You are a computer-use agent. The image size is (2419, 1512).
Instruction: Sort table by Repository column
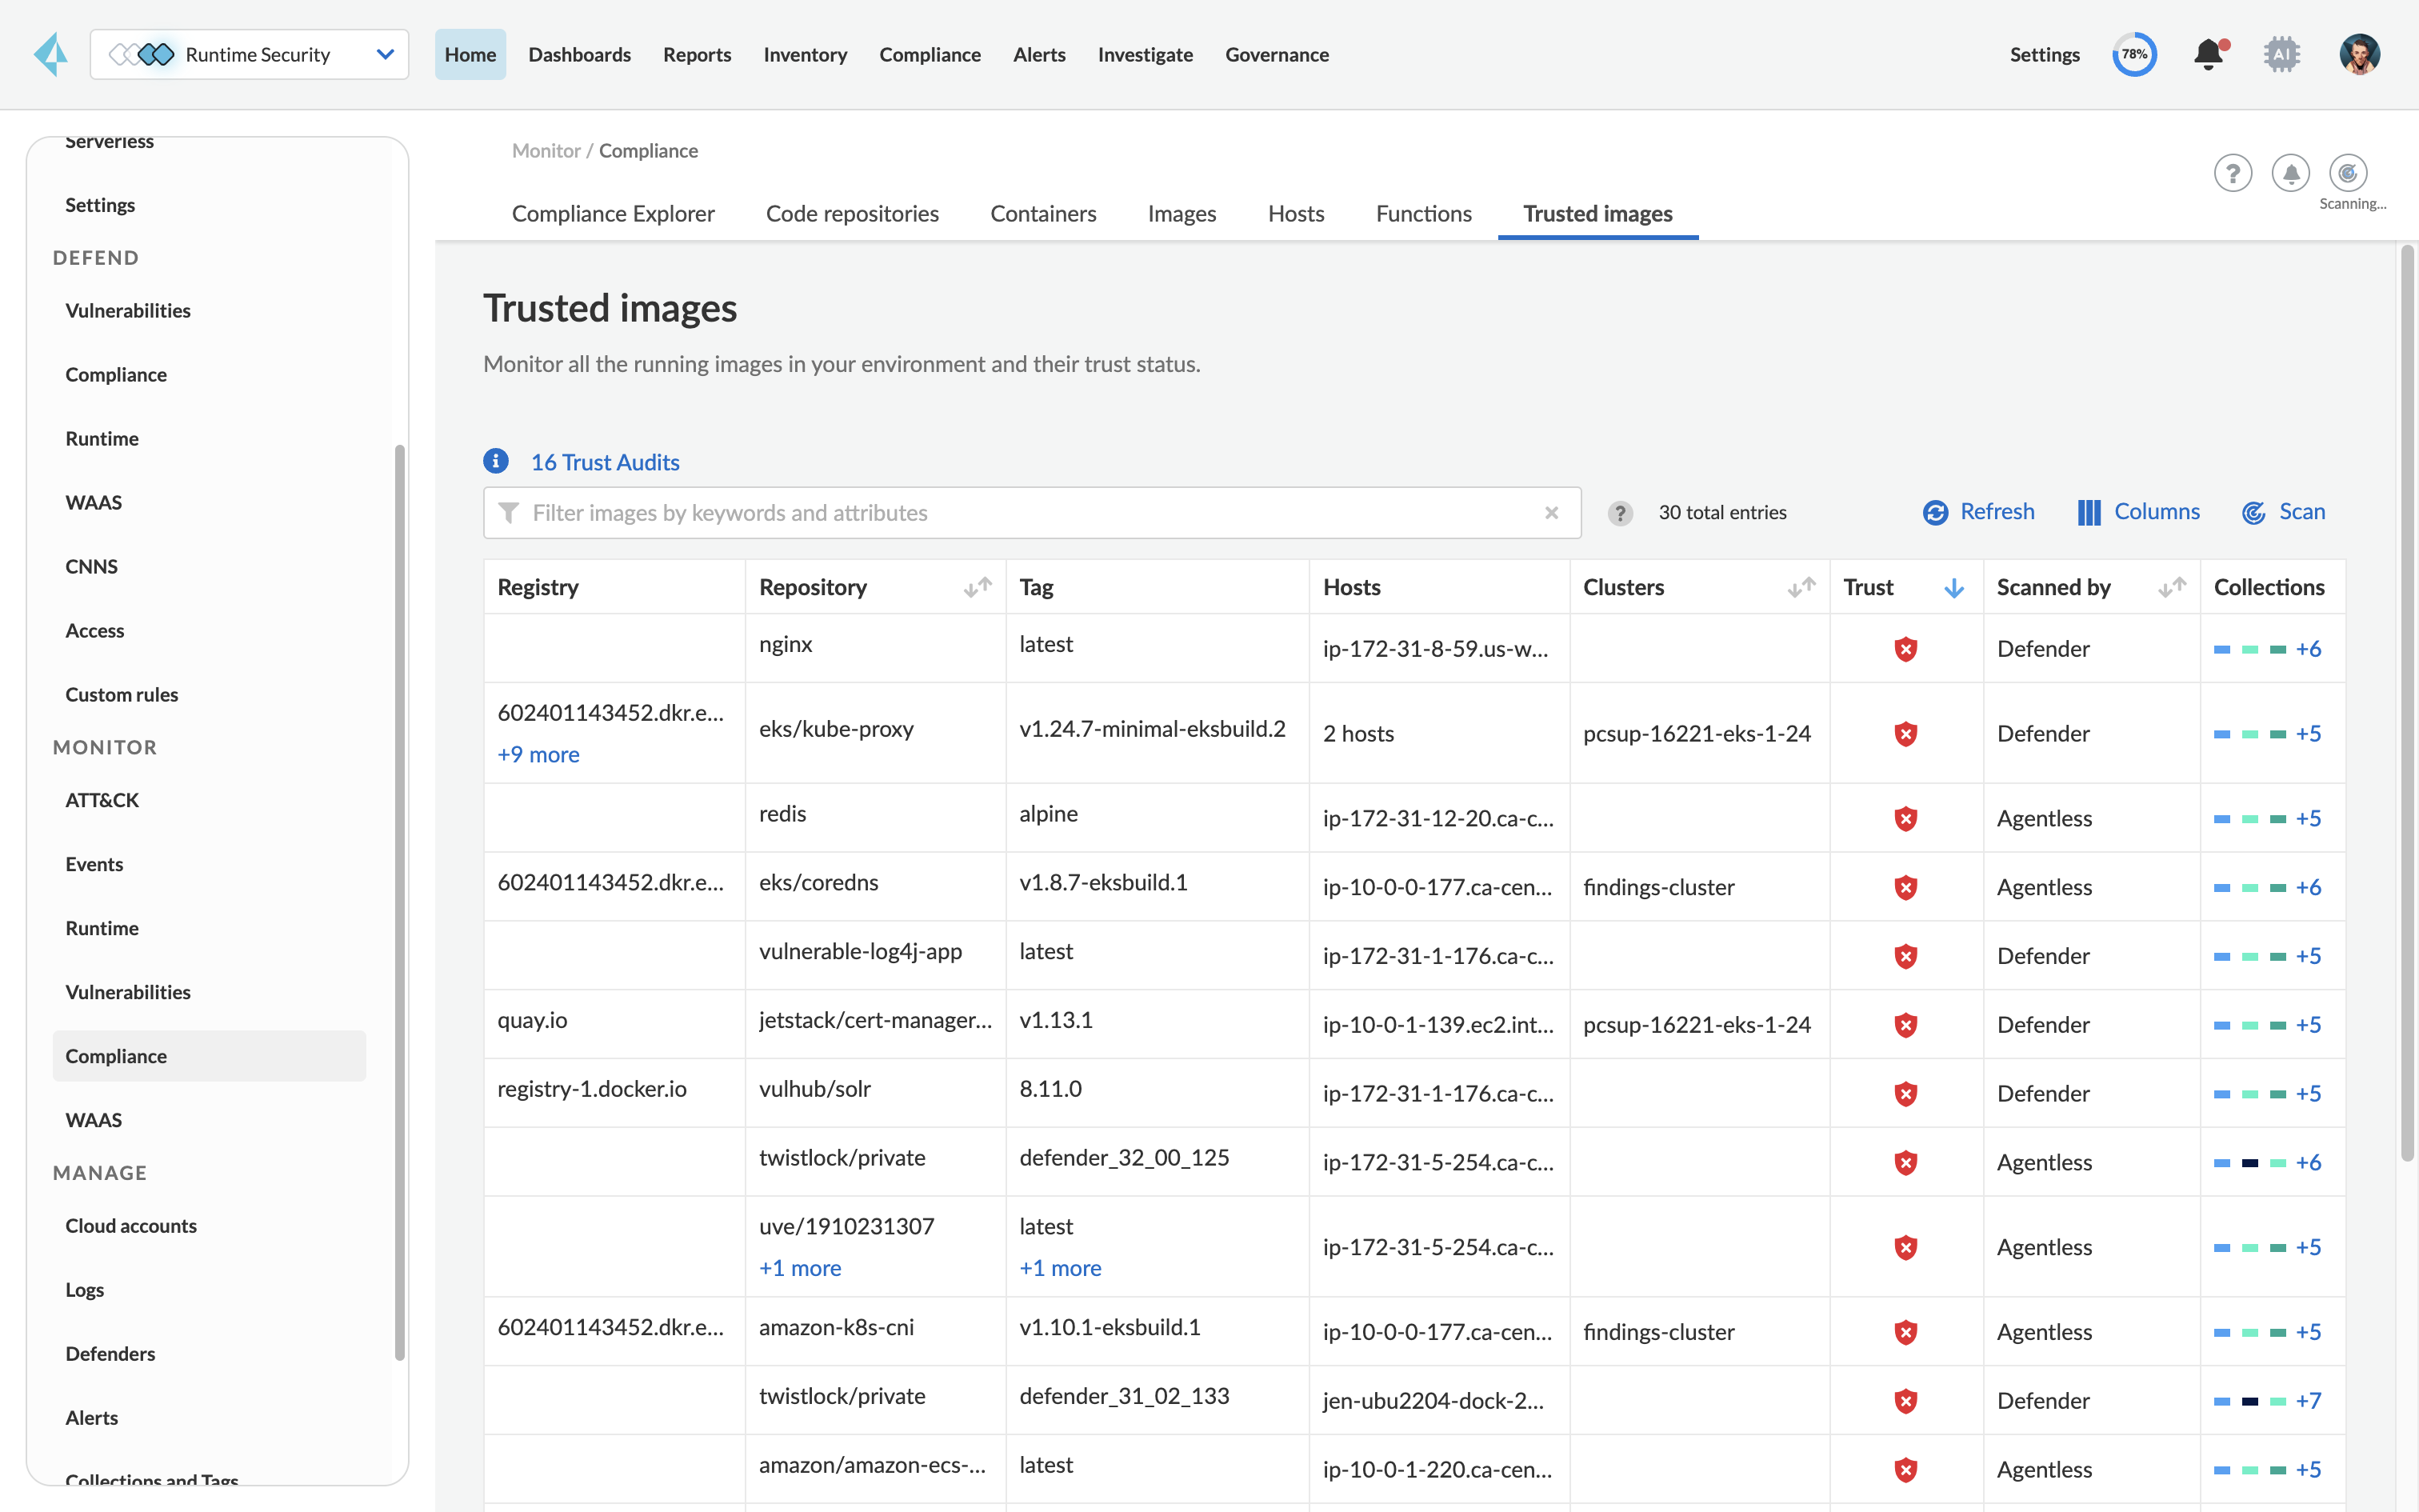[x=977, y=587]
